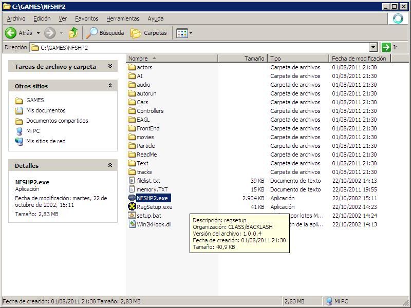Click the green forward arrow icon

click(x=49, y=33)
